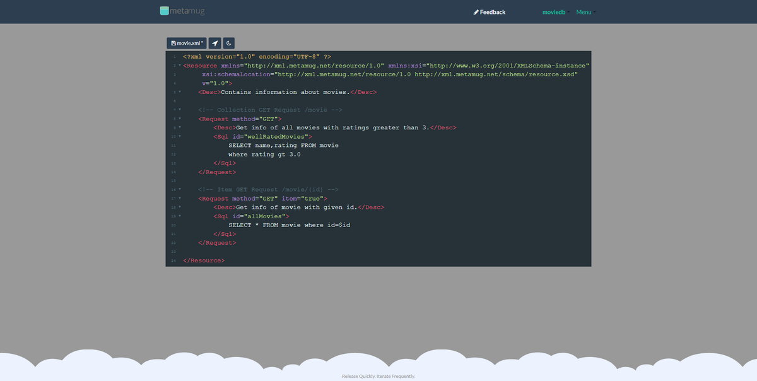This screenshot has height=381, width=757.
Task: Click 'Release Quickly. Iterate Frequently.' footer text
Action: pos(378,376)
